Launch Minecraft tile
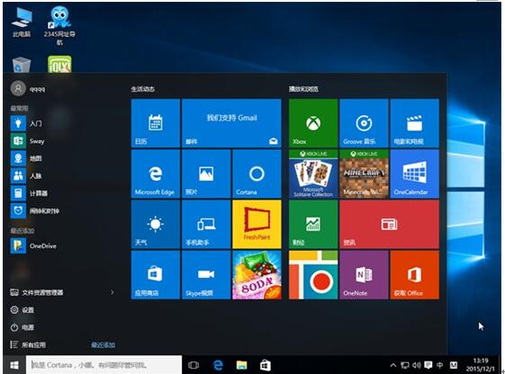 pyautogui.click(x=364, y=174)
